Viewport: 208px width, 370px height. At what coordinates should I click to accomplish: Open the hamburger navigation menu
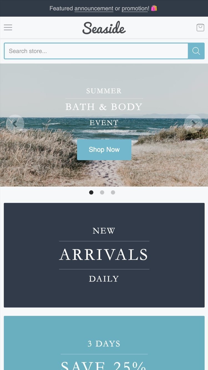tap(8, 27)
